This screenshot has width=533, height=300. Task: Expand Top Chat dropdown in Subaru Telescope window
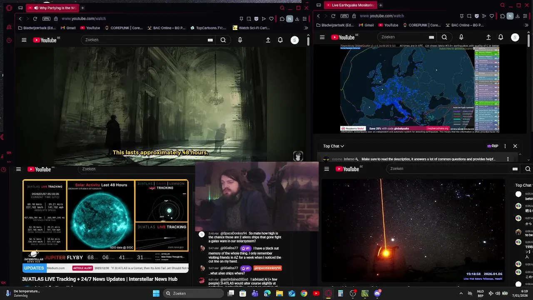point(524,185)
